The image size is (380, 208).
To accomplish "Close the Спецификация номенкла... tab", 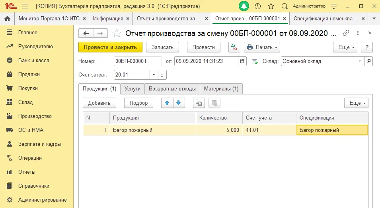I will click(363, 18).
